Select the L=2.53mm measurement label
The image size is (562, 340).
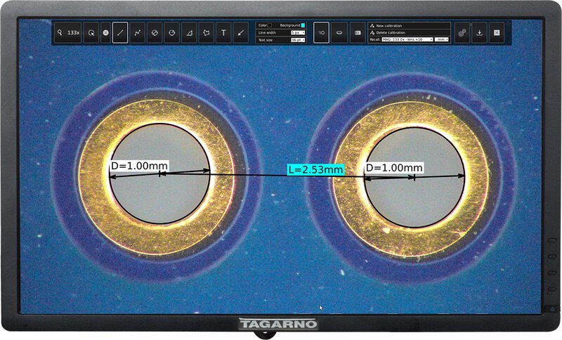pyautogui.click(x=315, y=169)
